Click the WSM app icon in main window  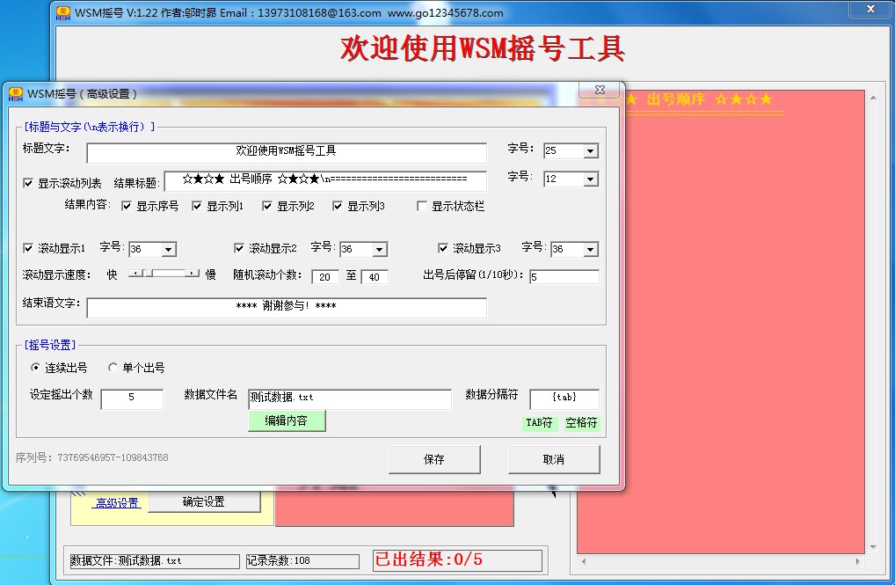(63, 12)
